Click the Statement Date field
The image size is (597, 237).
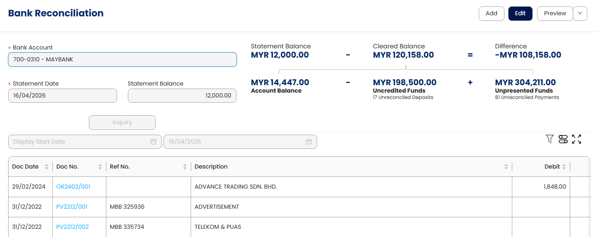pos(62,96)
